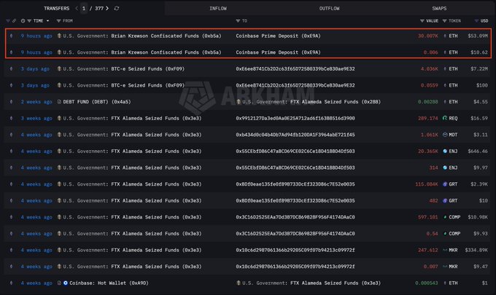This screenshot has height=295, width=496.
Task: Click value 30.007K in first row
Action: 428,36
